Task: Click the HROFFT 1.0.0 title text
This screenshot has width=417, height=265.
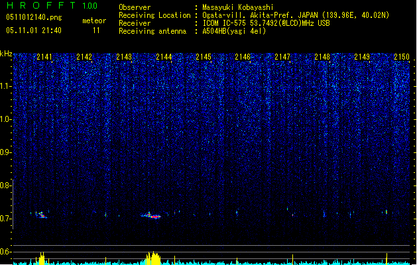Action: click(52, 5)
